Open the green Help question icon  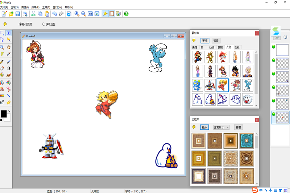coord(126,14)
